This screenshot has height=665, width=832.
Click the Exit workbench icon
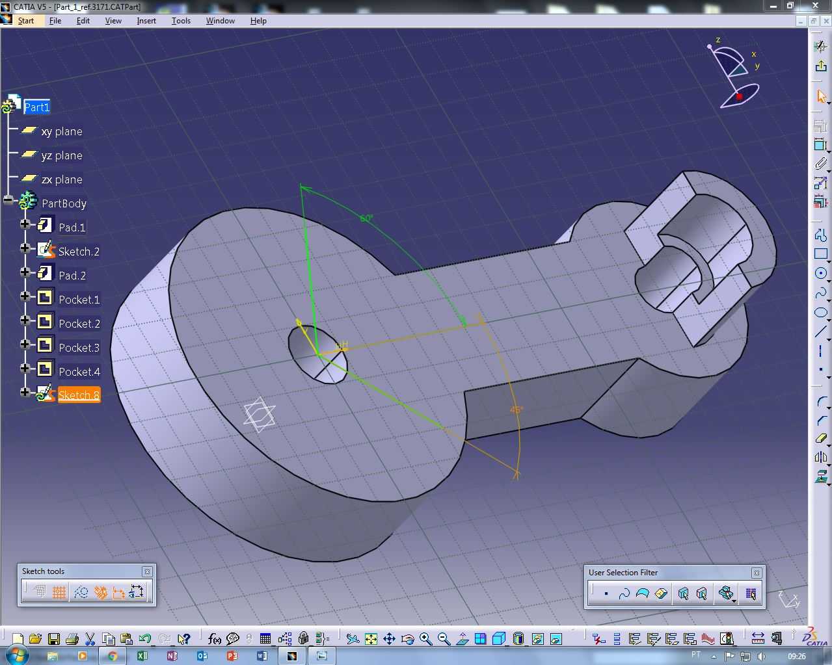coord(821,66)
